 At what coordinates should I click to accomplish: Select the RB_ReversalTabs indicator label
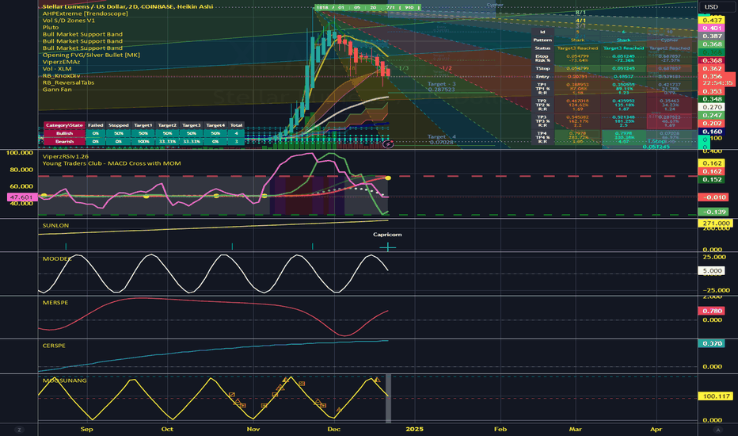(68, 82)
